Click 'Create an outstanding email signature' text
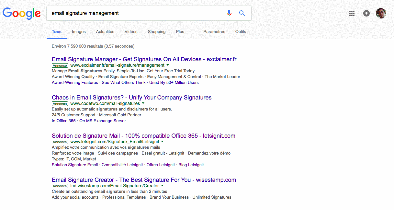Image resolution: width=394 pixels, height=210 pixels. [x=109, y=192]
